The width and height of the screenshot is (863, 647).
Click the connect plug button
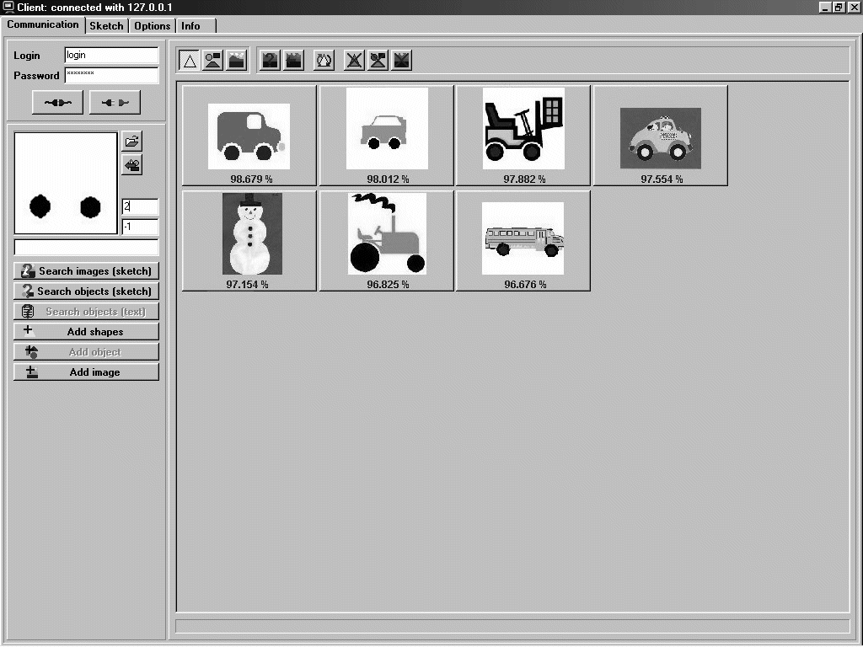(57, 103)
